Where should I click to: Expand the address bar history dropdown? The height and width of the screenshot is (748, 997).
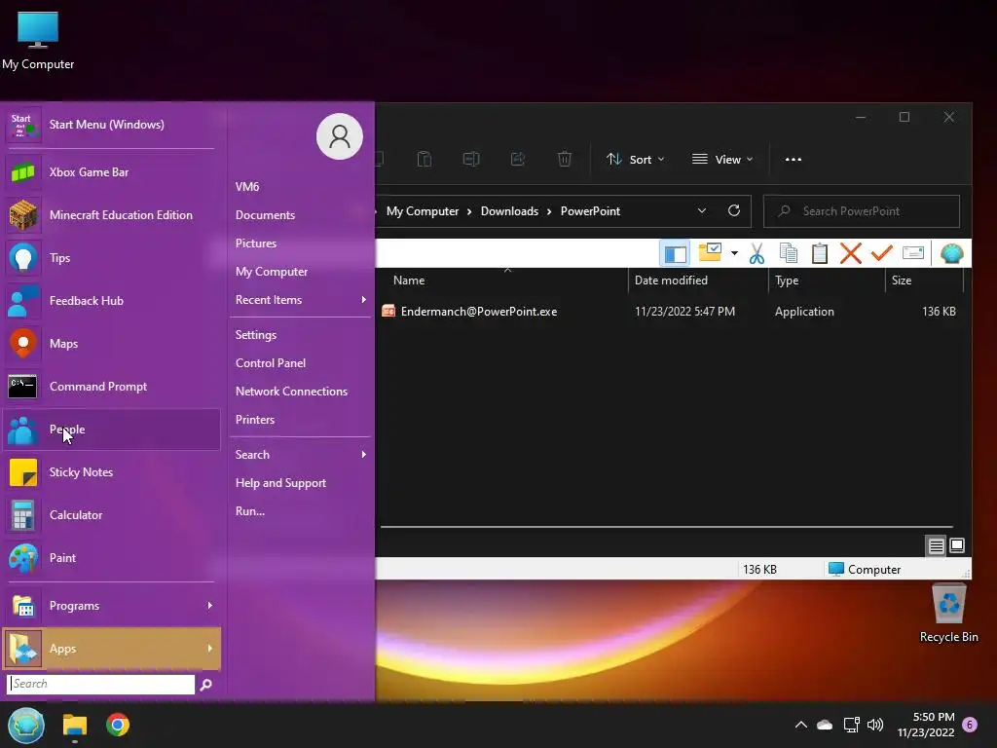click(702, 210)
